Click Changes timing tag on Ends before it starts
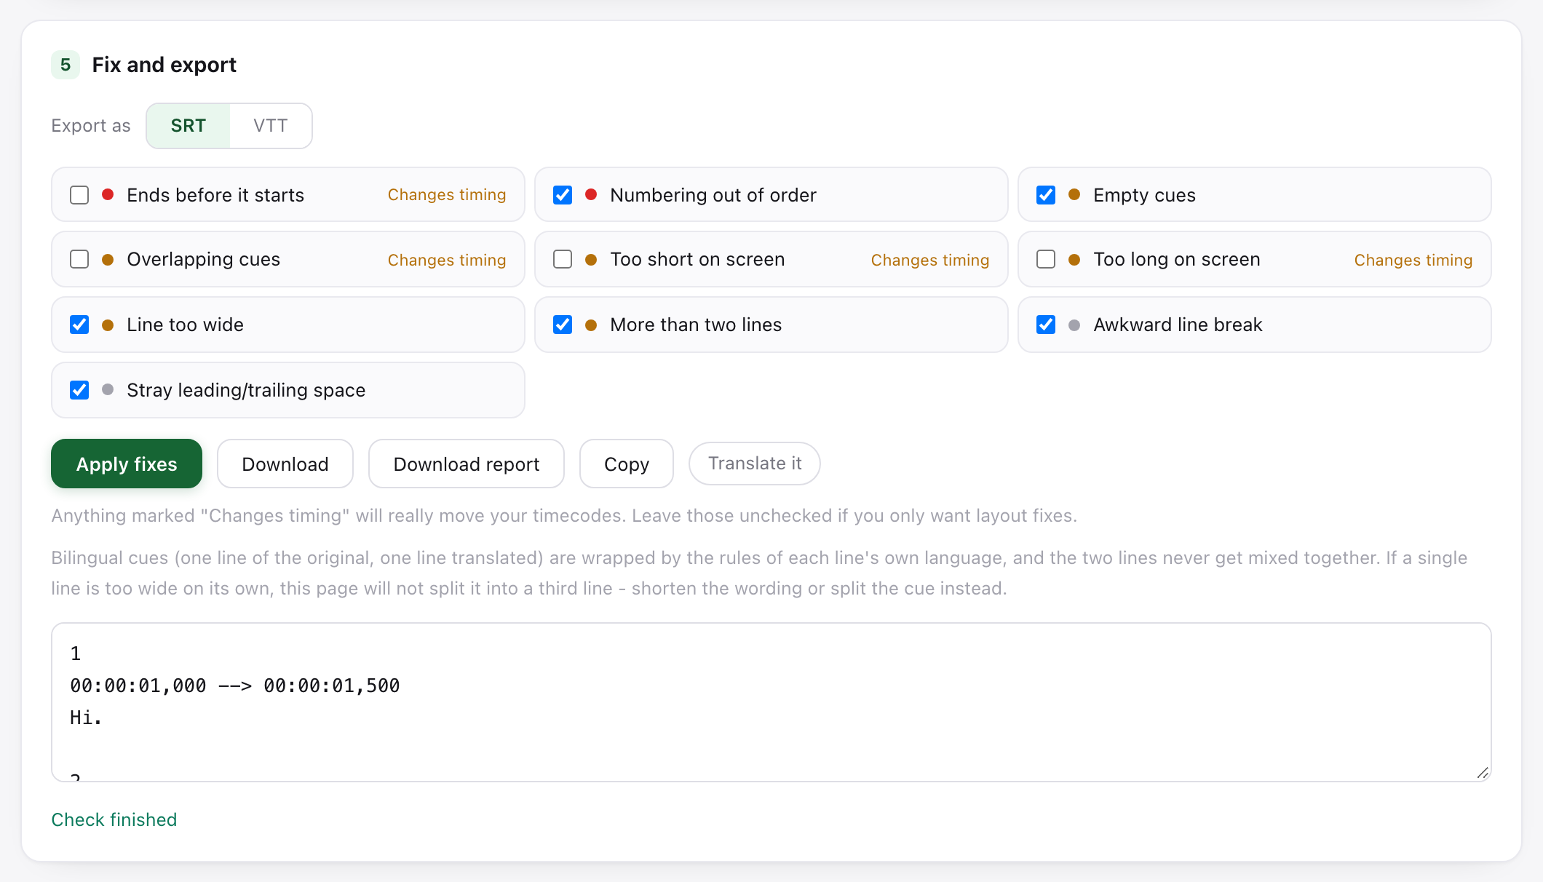The height and width of the screenshot is (882, 1543). tap(447, 194)
